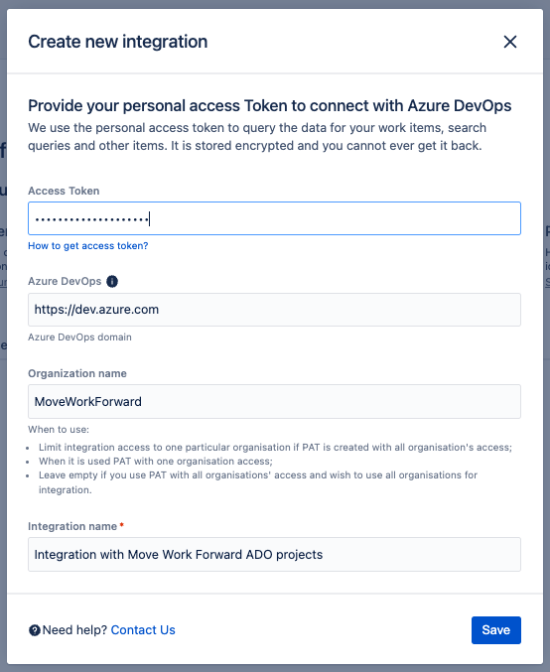
Task: Click the Provide your personal access Token heading
Action: 270,106
